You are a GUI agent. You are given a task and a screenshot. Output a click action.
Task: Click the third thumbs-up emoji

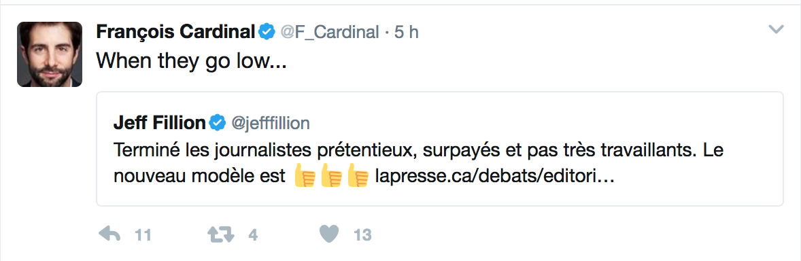click(358, 177)
